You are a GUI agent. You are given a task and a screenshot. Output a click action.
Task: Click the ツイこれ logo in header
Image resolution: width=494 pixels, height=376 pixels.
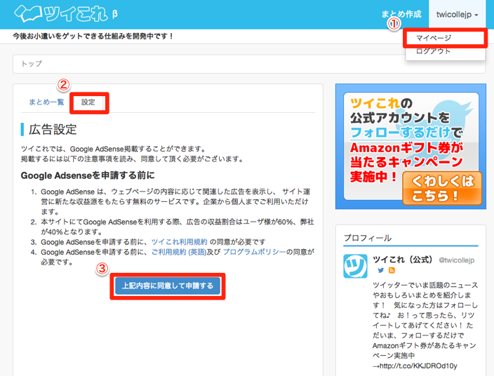tap(65, 14)
